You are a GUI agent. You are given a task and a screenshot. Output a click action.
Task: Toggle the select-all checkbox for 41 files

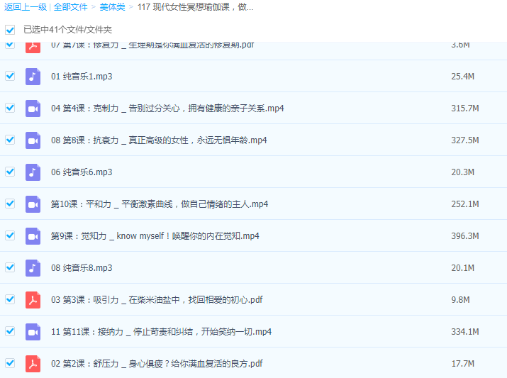(10, 30)
